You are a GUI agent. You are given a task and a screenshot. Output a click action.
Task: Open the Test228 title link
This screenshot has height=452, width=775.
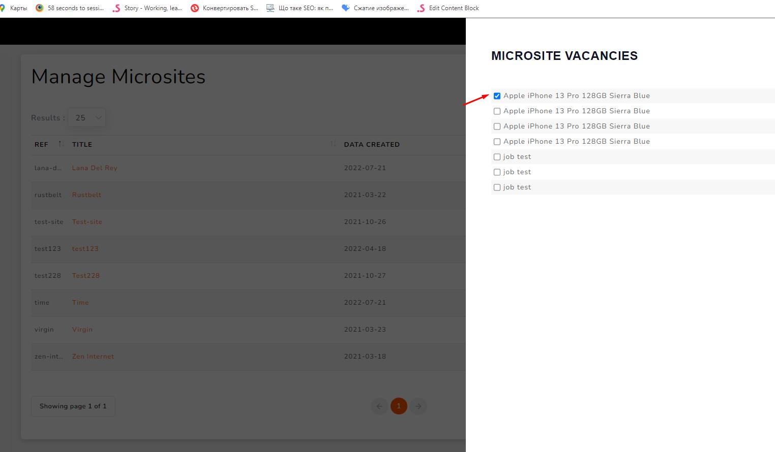[85, 276]
